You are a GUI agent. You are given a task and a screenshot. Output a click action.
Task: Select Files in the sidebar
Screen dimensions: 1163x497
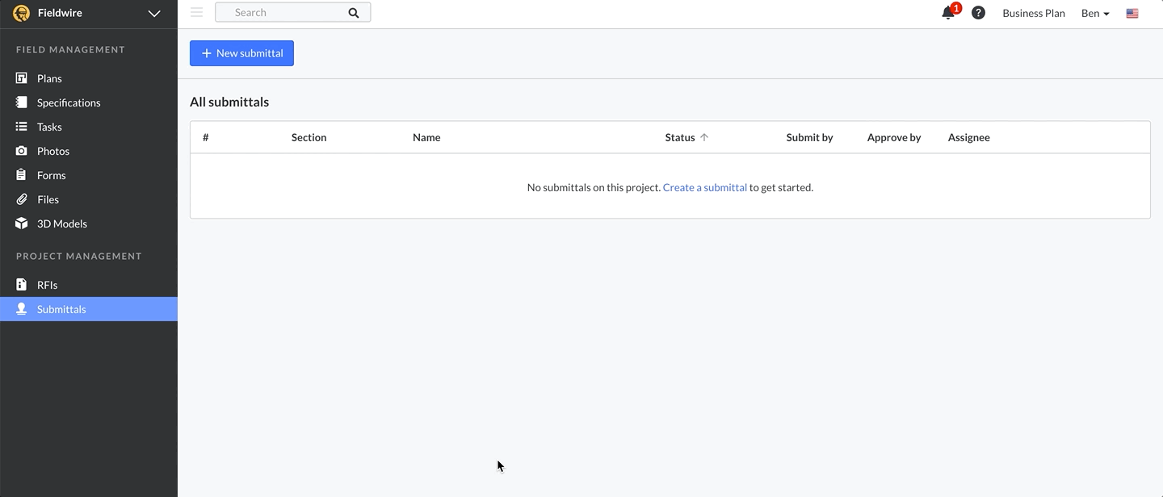point(48,199)
